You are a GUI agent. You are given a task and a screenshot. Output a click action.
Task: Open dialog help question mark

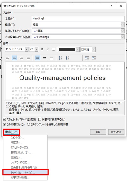pyautogui.click(x=111, y=6)
